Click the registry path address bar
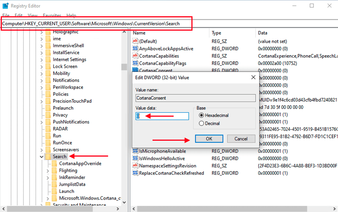This screenshot has width=338, height=212. pos(96,24)
